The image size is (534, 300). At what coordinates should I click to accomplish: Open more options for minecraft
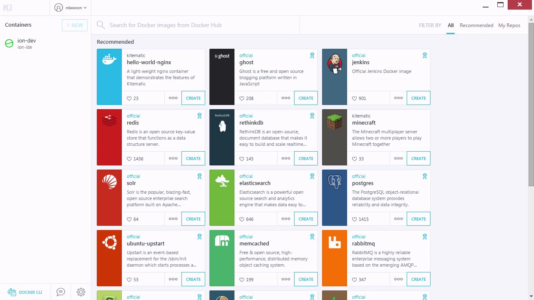point(398,158)
